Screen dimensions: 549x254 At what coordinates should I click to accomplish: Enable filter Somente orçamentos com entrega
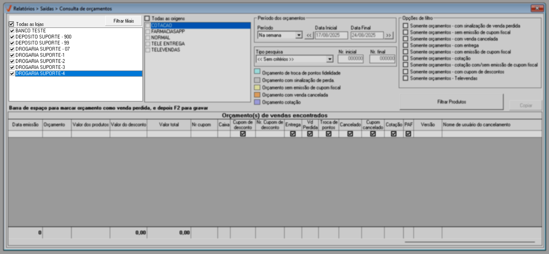pyautogui.click(x=406, y=45)
